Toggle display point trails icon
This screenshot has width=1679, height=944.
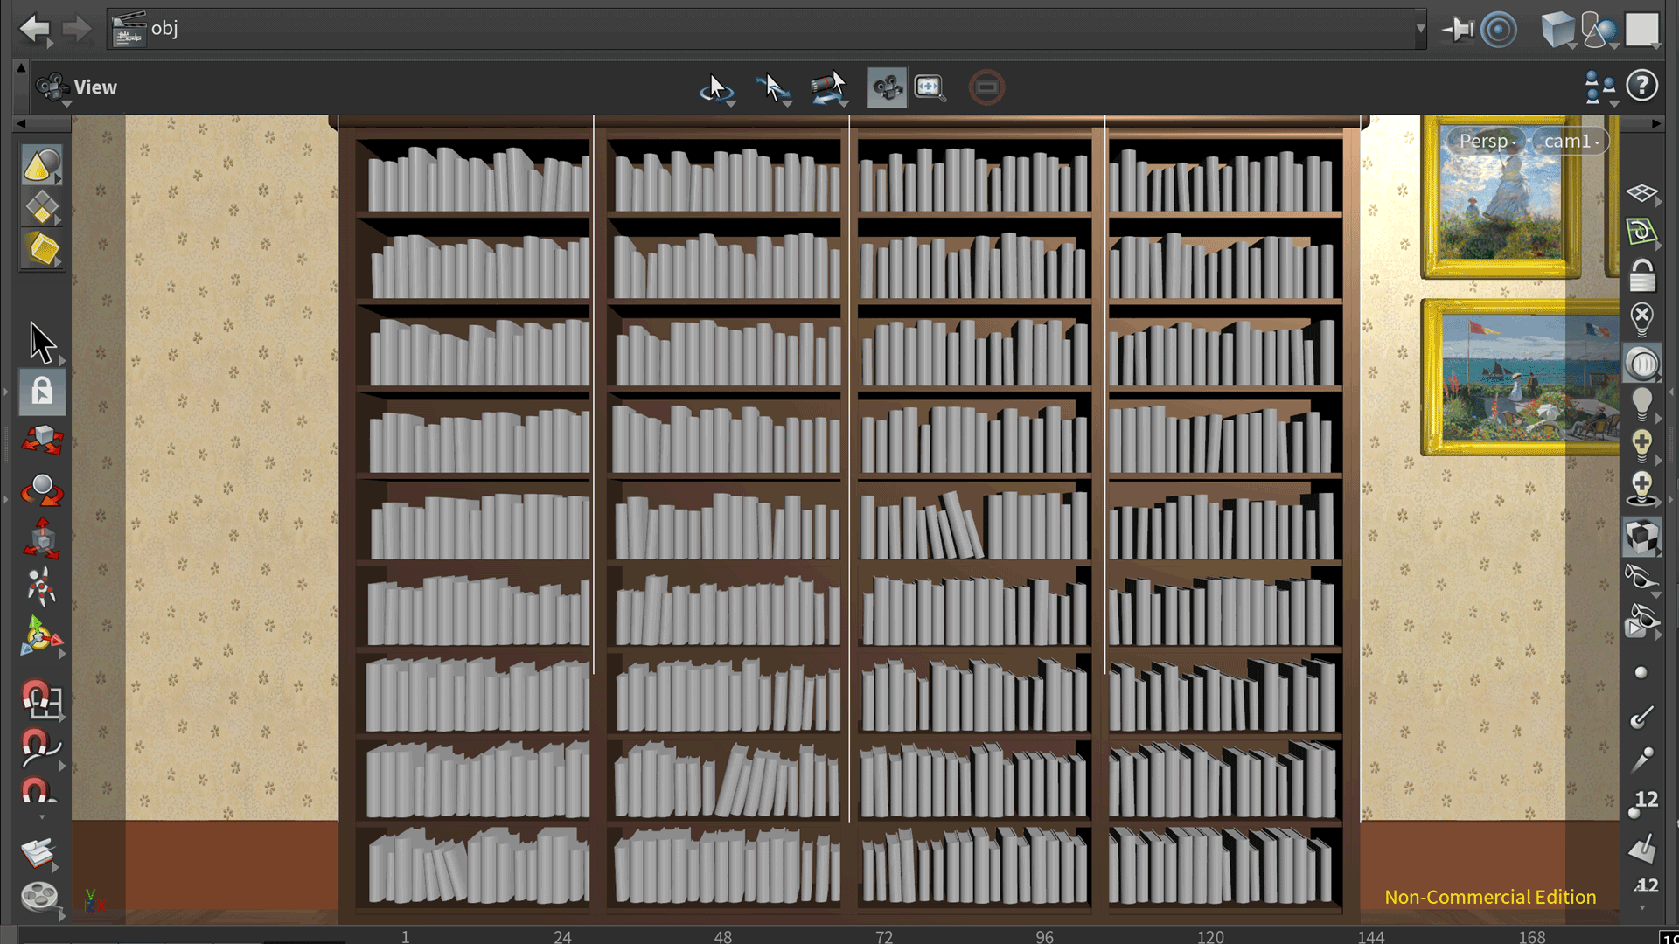1641,759
